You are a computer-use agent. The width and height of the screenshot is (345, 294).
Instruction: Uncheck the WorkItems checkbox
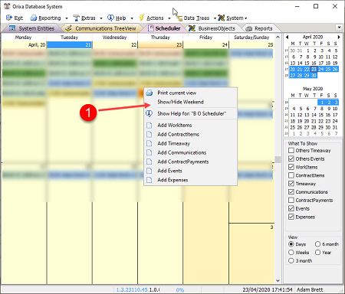tap(291, 167)
